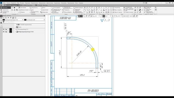Open the Справка menu
The image size is (174, 98).
tap(81, 3)
